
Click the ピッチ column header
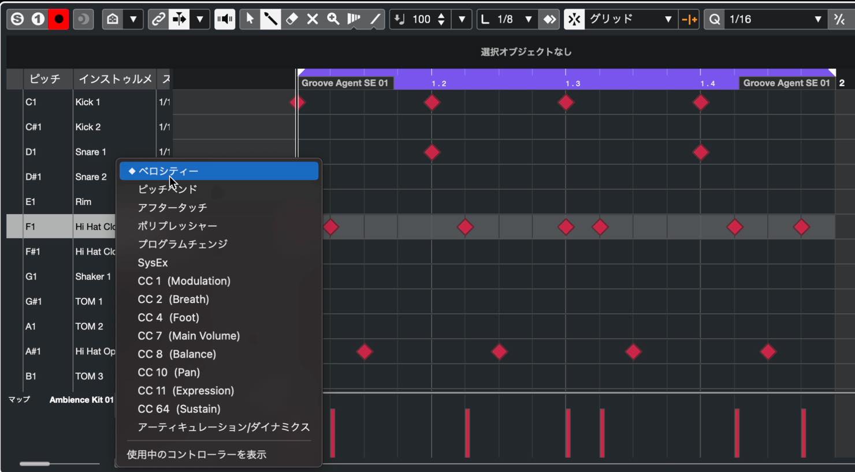click(x=48, y=79)
